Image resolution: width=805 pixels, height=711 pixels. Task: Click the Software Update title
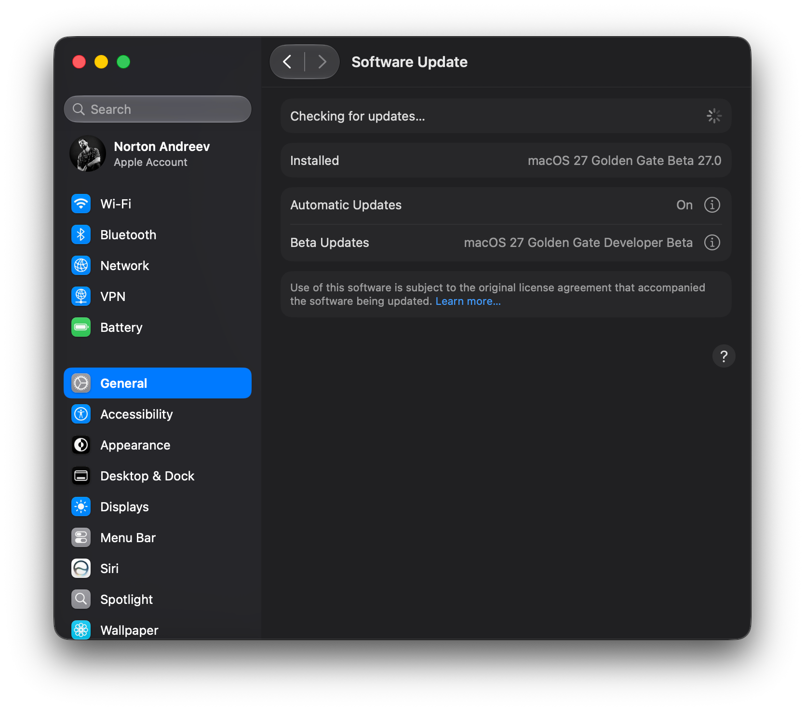[409, 62]
